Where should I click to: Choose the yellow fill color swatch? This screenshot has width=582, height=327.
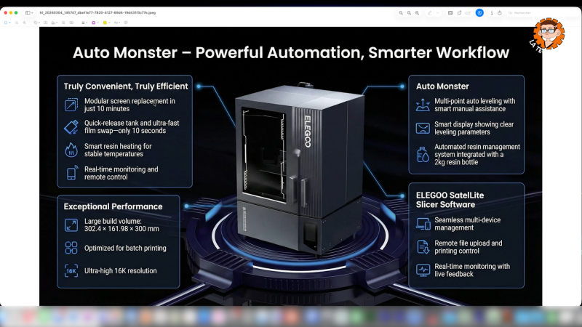(105, 23)
